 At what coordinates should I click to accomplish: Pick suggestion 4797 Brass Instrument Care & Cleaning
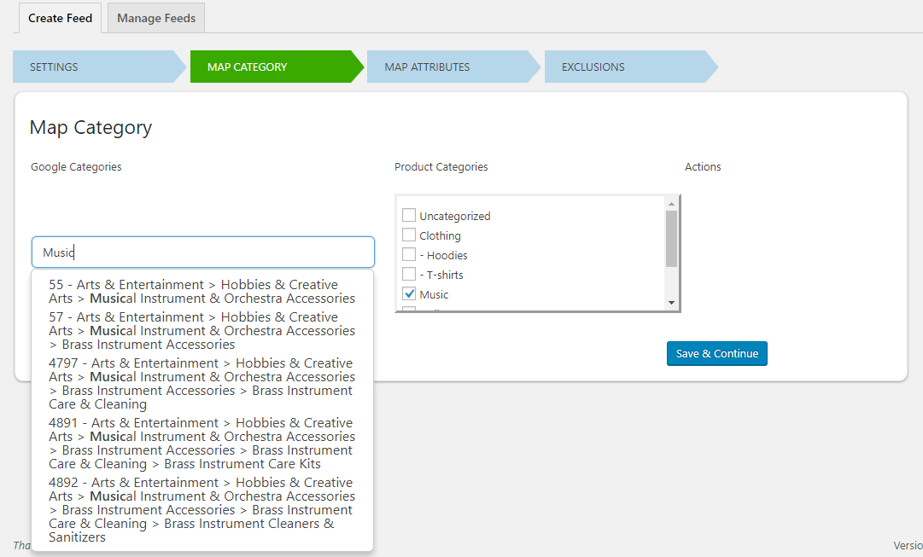202,384
